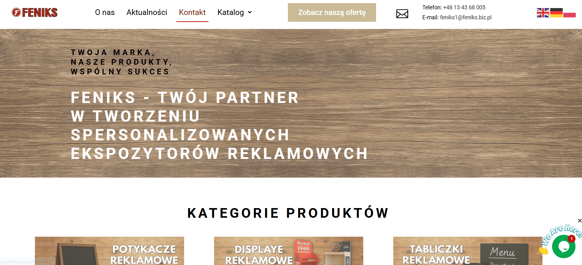Expand the Katalog dropdown arrow
Screen dimensions: 582x265
click(250, 12)
